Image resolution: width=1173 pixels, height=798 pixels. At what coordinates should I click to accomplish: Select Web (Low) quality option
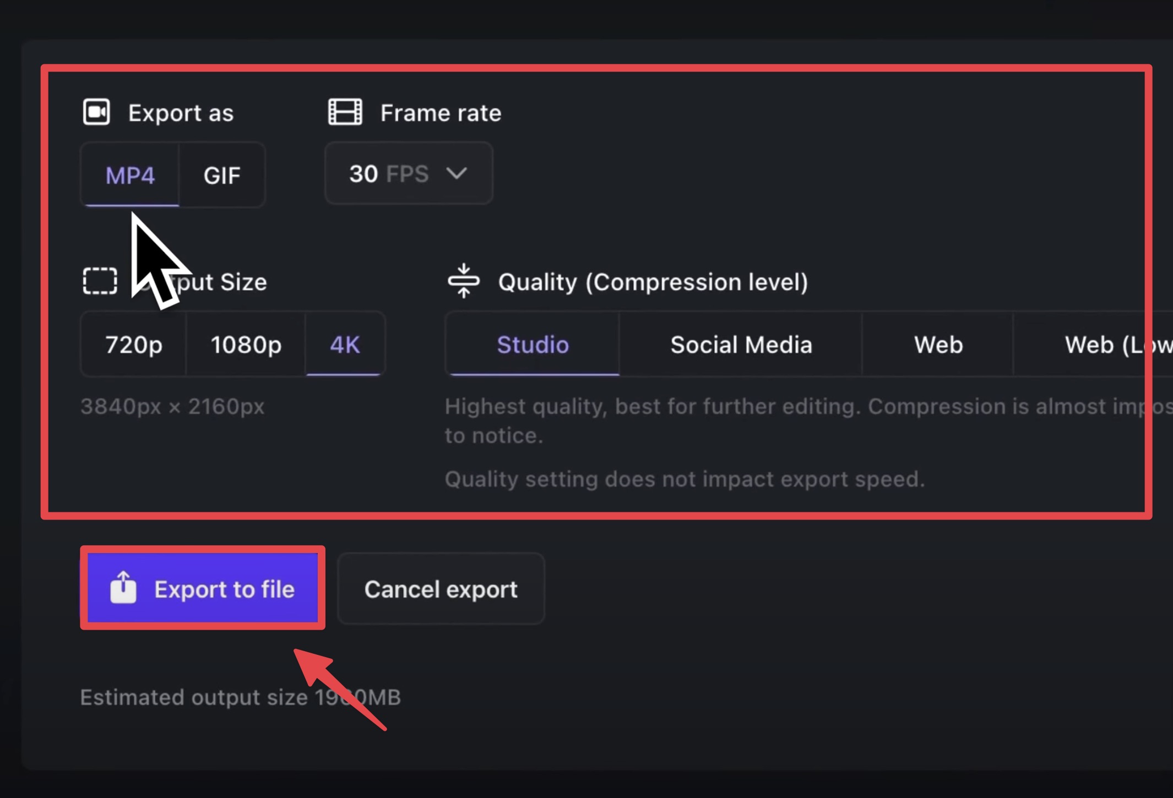tap(1093, 345)
